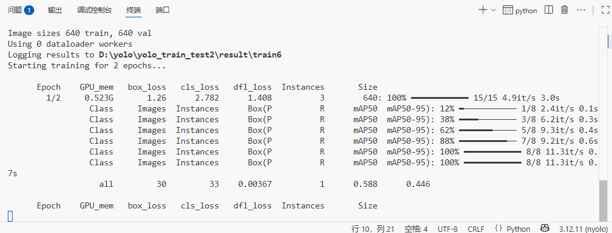
Task: Click the dfl_loss value 1.408
Action: [x=260, y=98]
